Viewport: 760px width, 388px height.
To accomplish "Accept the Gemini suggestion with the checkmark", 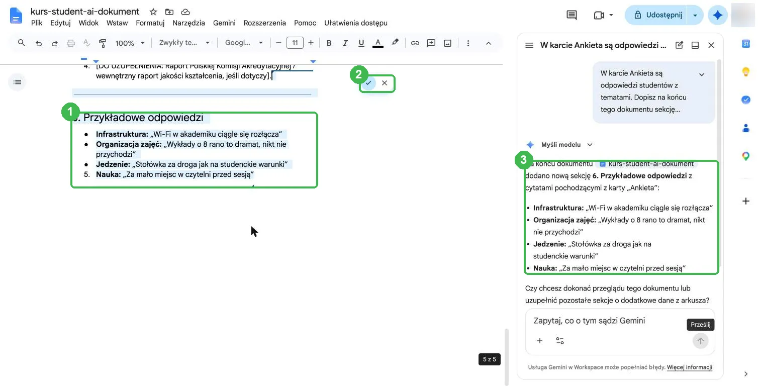I will click(x=368, y=83).
